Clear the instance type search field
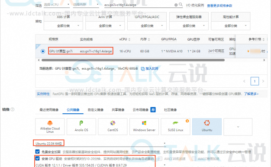 [x=176, y=5]
